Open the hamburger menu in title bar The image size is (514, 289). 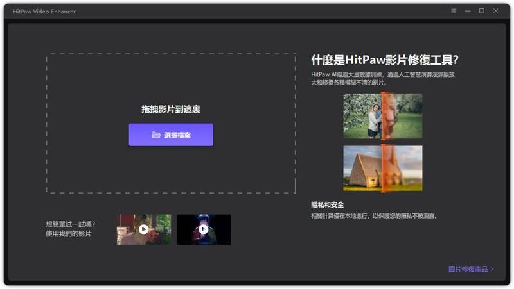coord(454,11)
